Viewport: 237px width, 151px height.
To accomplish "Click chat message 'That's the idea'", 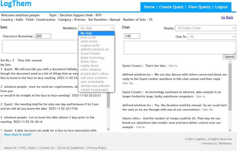I will pos(155,66).
